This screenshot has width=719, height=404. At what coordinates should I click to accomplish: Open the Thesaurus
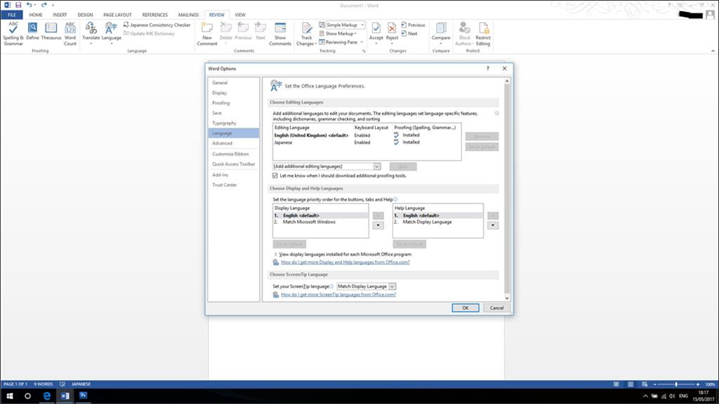tap(51, 31)
